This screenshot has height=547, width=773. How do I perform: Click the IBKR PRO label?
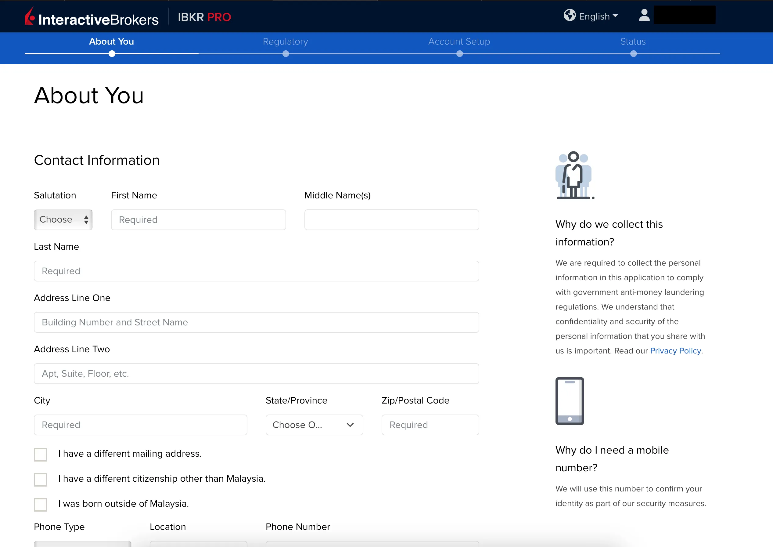[x=204, y=17]
